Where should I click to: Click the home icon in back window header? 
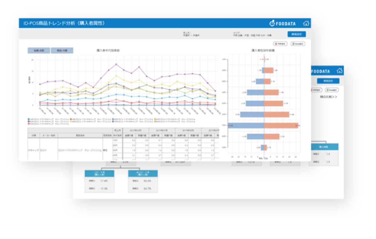click(339, 71)
